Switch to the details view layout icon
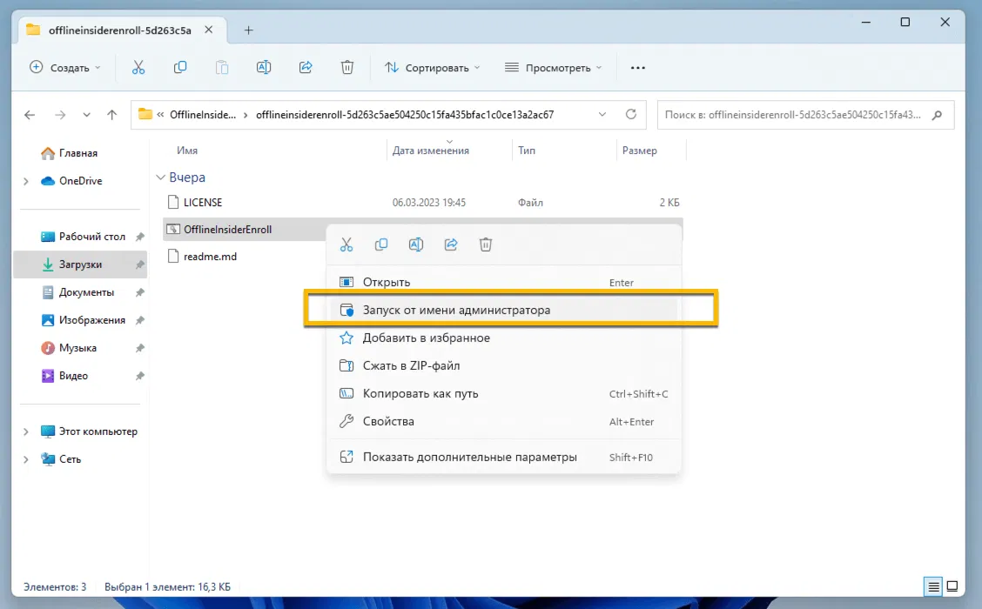Screen dimensions: 982x609 [x=933, y=586]
